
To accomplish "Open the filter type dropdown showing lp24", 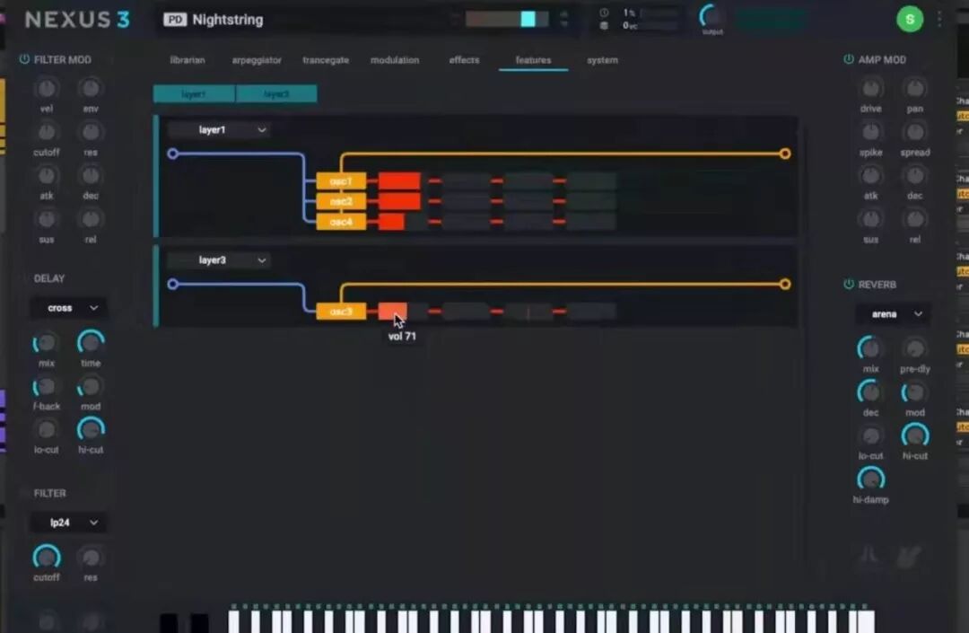I will [x=69, y=523].
